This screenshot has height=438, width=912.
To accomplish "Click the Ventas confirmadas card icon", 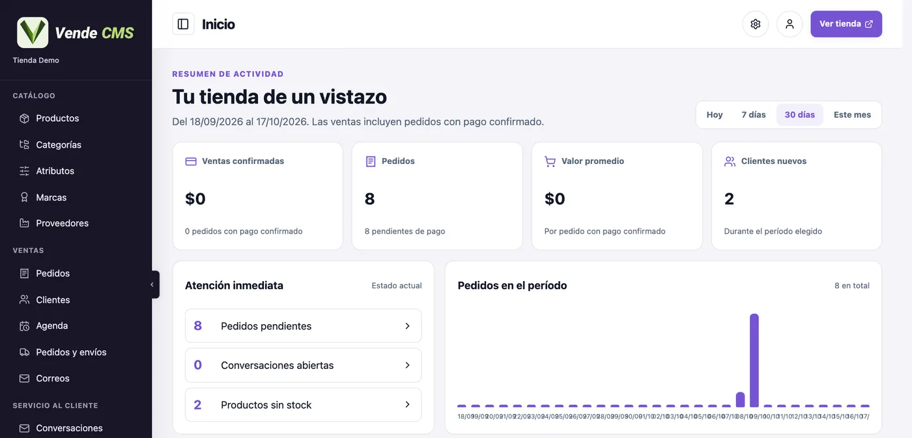I will [191, 161].
